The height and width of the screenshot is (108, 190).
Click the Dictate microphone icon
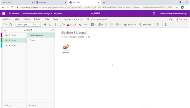pos(166,24)
